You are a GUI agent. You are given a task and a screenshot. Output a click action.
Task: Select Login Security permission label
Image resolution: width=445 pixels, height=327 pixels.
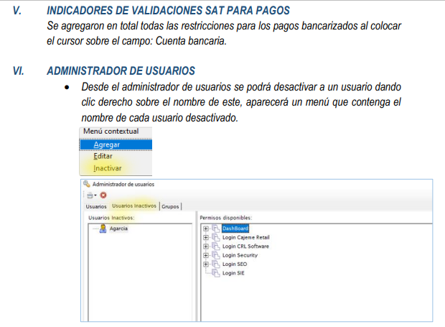click(240, 255)
